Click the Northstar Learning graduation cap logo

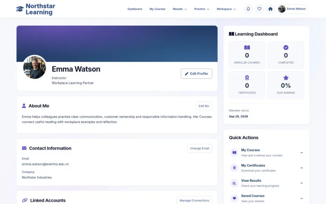click(20, 9)
